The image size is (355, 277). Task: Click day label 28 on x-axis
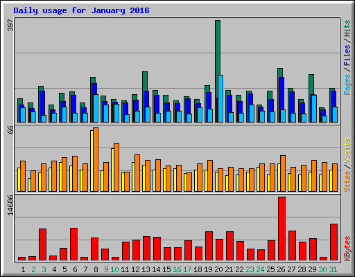pos(302,269)
